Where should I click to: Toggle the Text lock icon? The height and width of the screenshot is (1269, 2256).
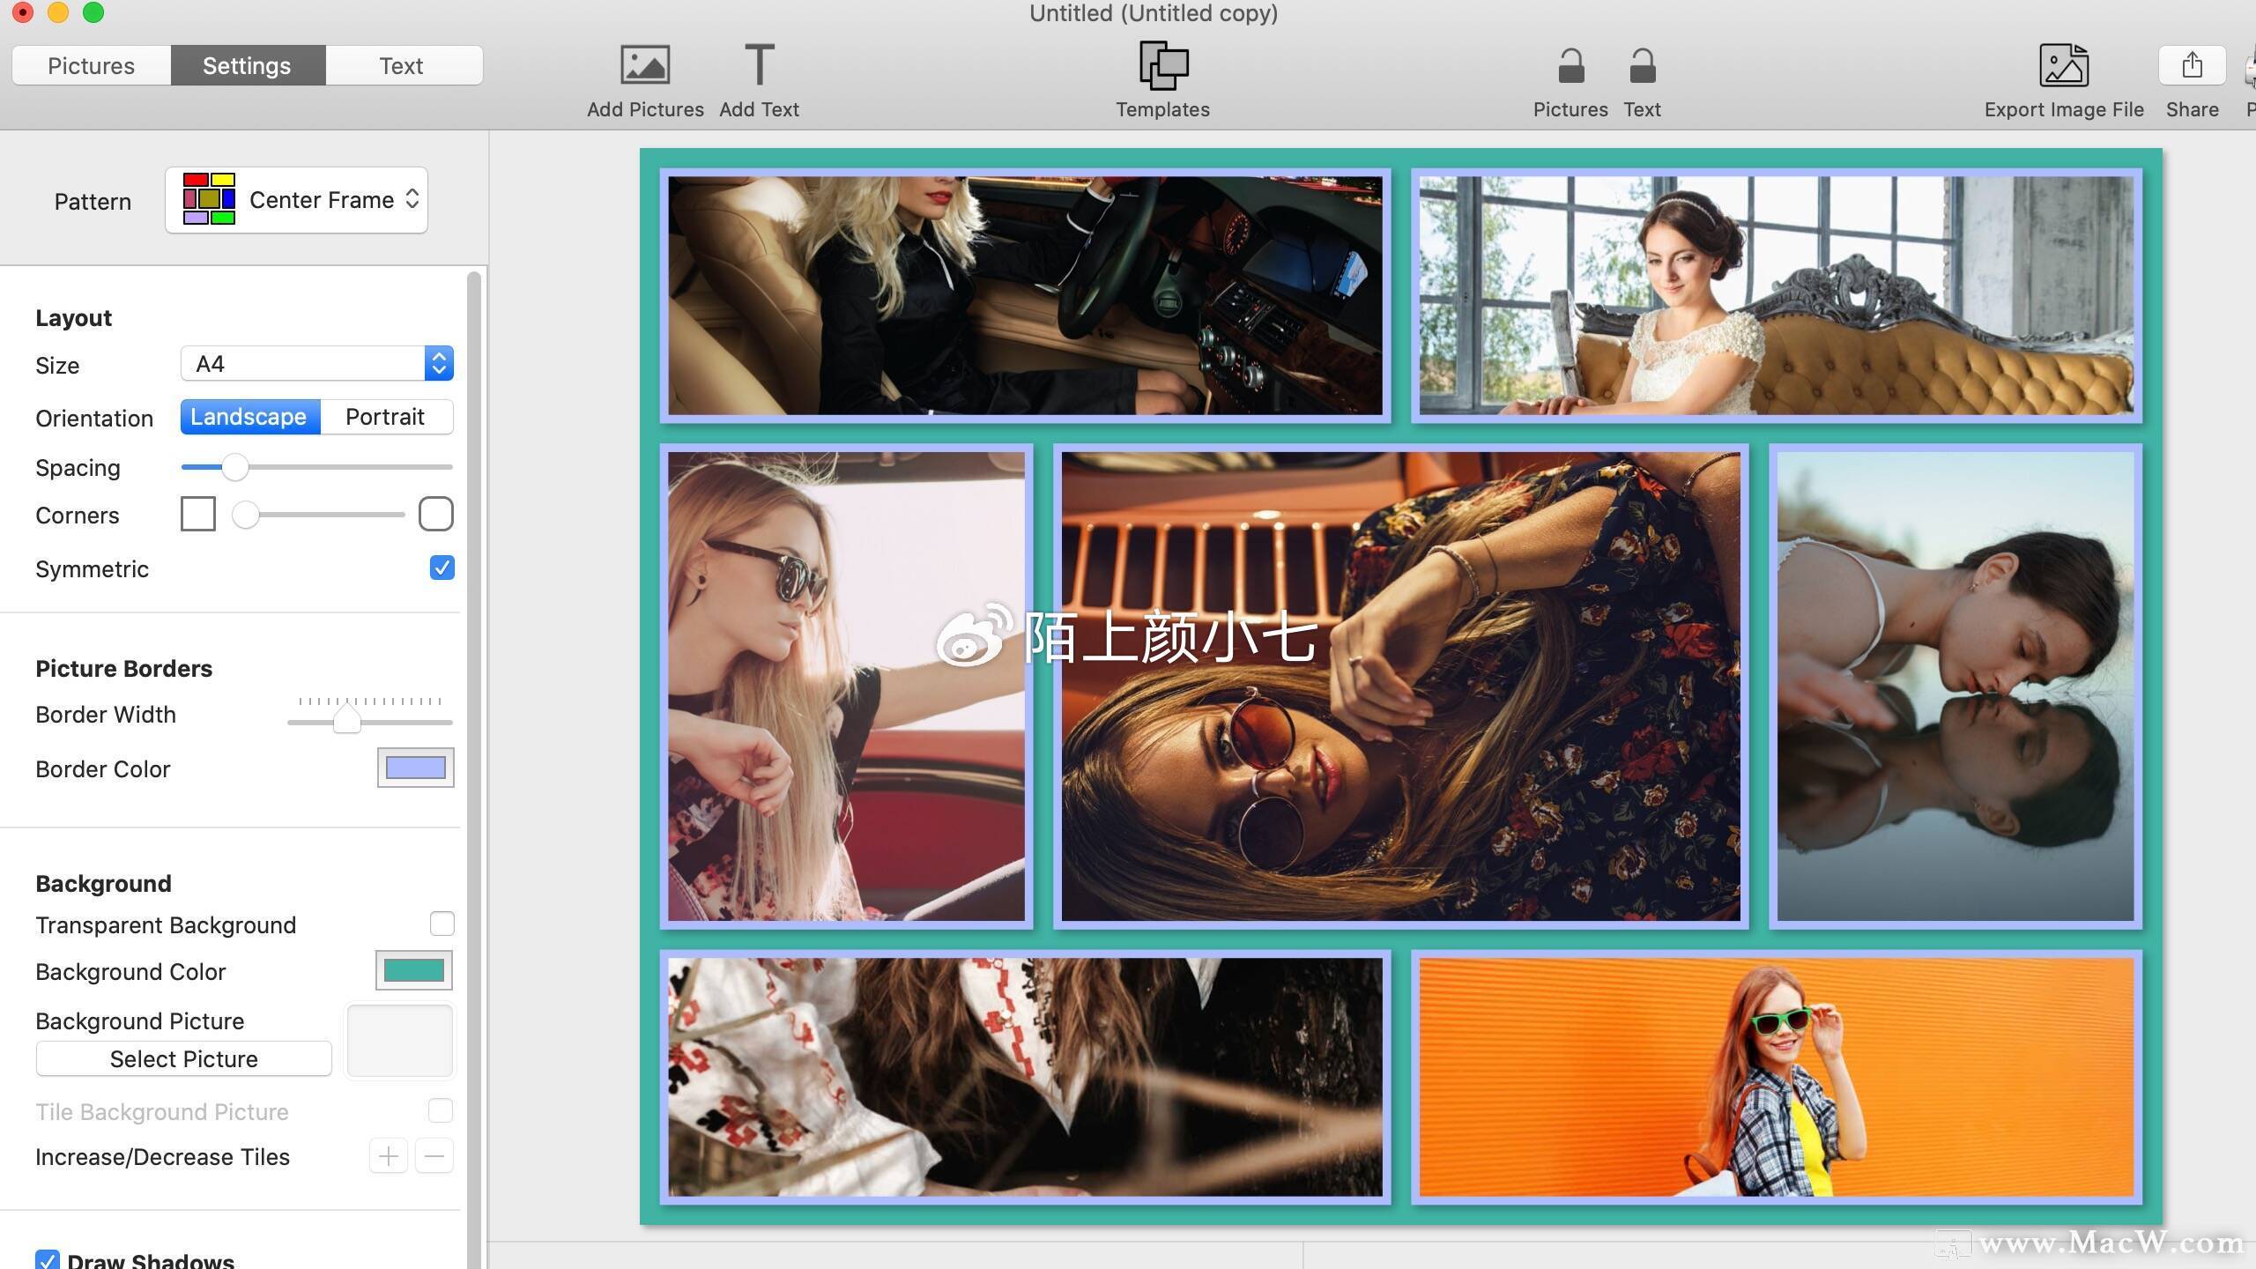click(1642, 66)
